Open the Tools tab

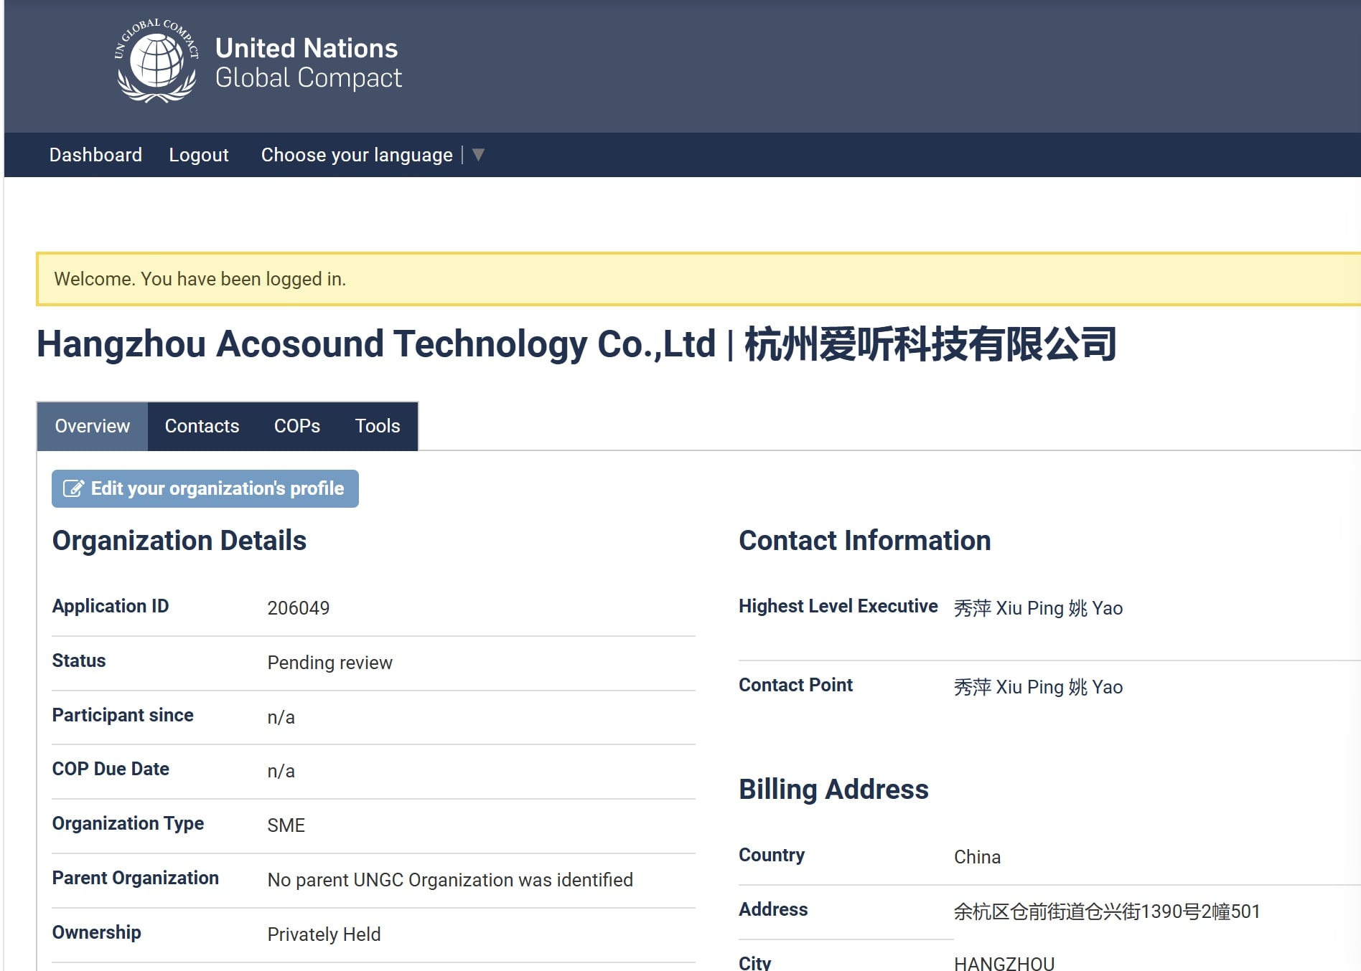[x=378, y=426]
